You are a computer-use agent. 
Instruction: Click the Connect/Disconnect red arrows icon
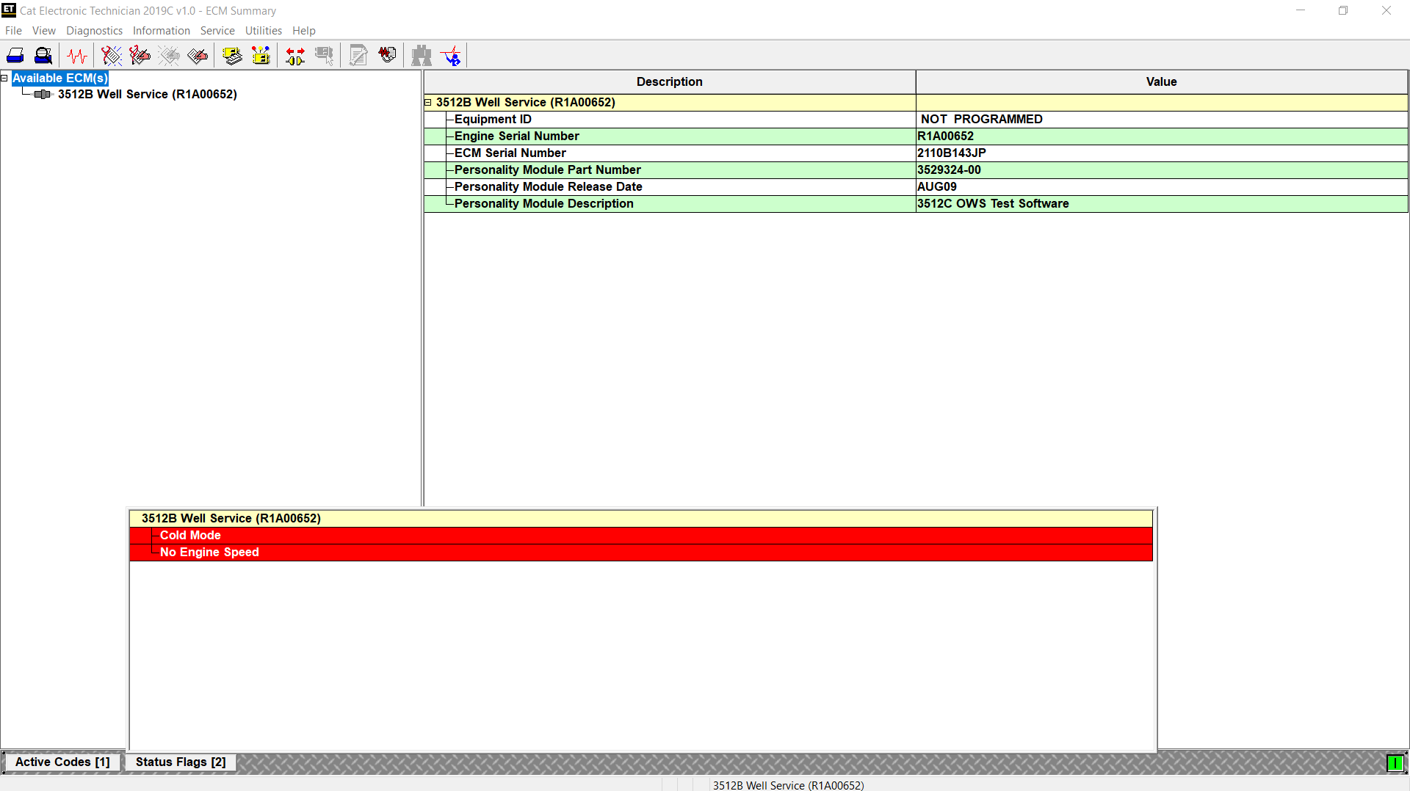pos(295,56)
